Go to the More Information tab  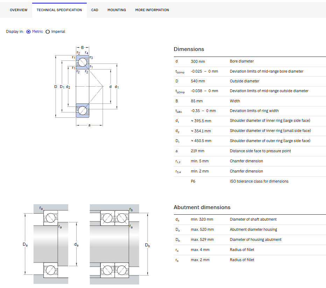coord(152,10)
